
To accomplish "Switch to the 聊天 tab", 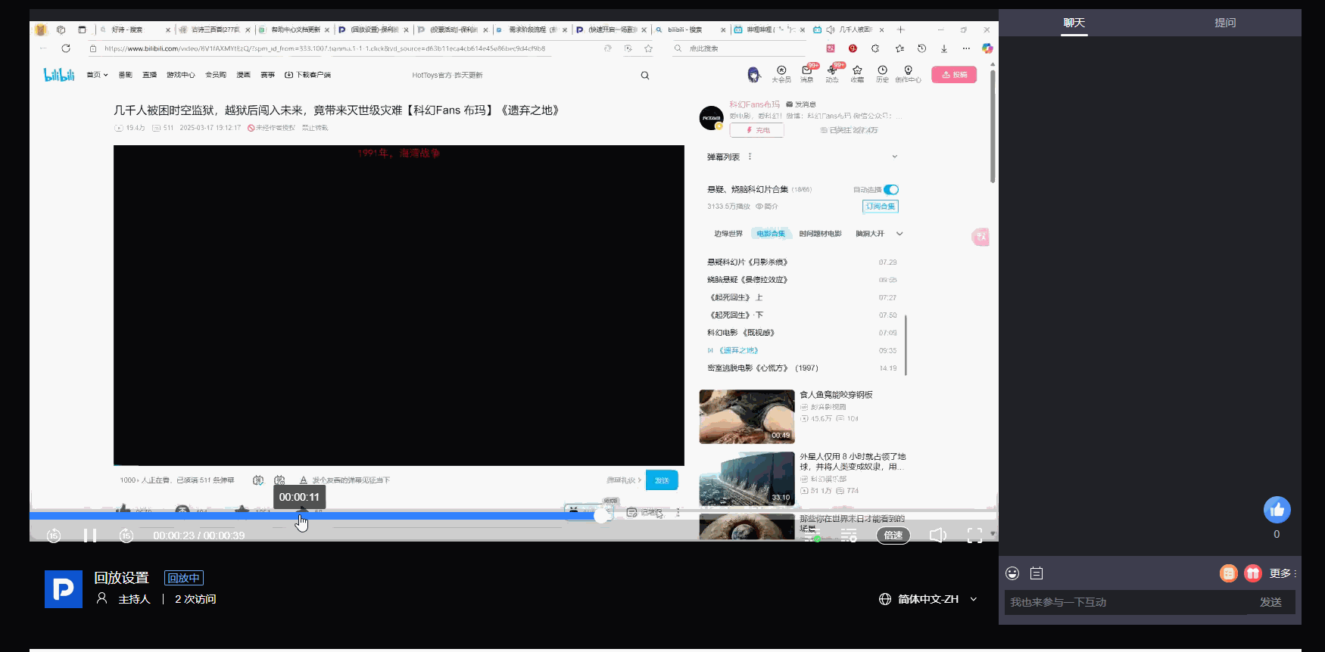I will click(x=1074, y=23).
